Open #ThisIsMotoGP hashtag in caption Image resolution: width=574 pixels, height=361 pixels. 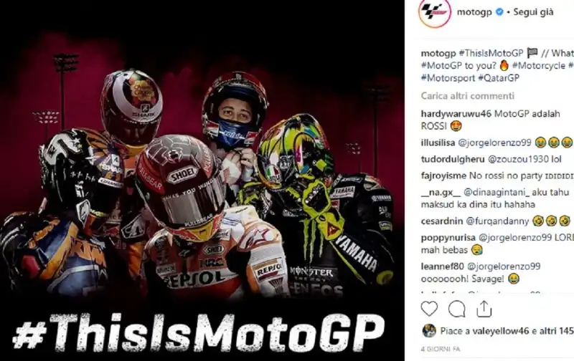tap(491, 53)
